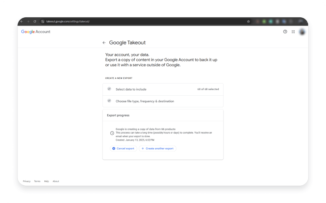Click the browser back arrow
This screenshot has width=326, height=203.
[x=22, y=21]
